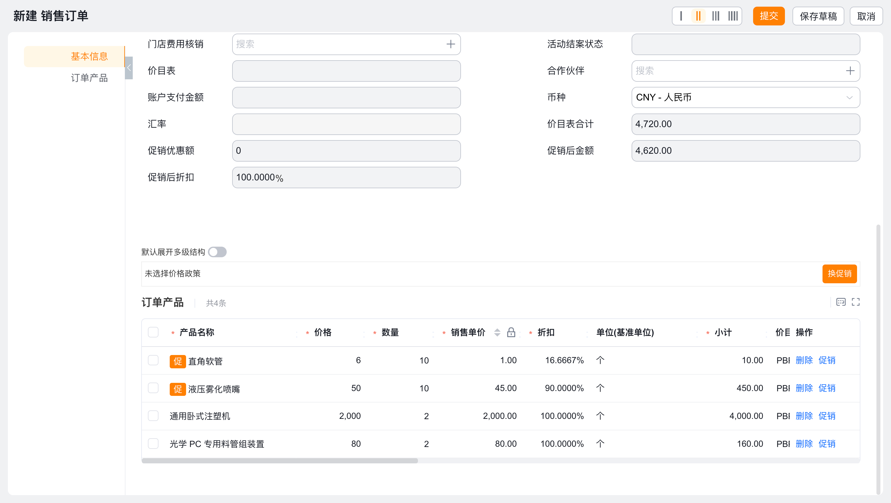Sort by 销售单价 column arrows
This screenshot has width=891, height=503.
(x=497, y=332)
